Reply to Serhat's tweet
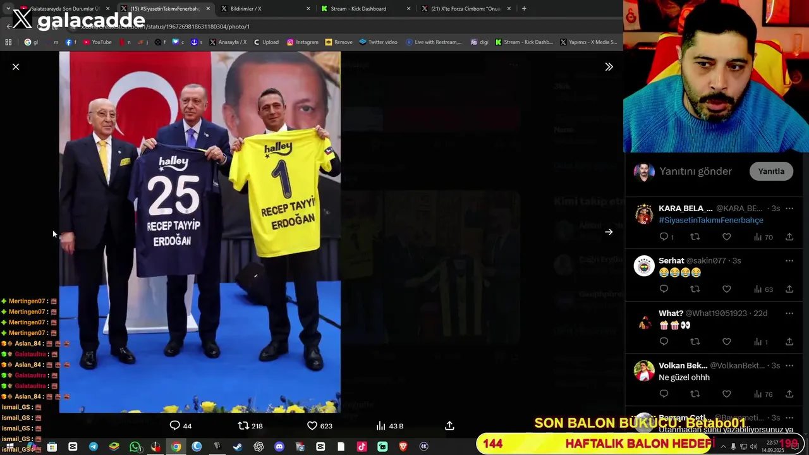809x455 pixels. 664,289
